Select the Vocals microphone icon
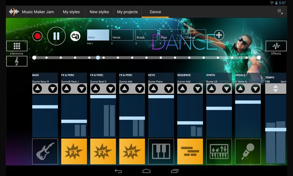The height and width of the screenshot is (176, 293). (x=248, y=151)
